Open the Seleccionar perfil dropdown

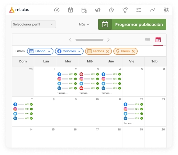pos(34,24)
